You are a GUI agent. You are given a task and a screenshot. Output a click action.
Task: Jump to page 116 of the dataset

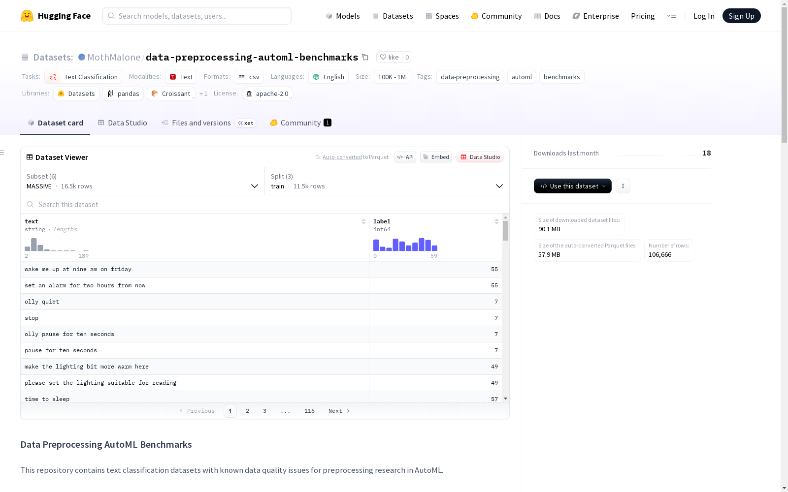coord(309,411)
